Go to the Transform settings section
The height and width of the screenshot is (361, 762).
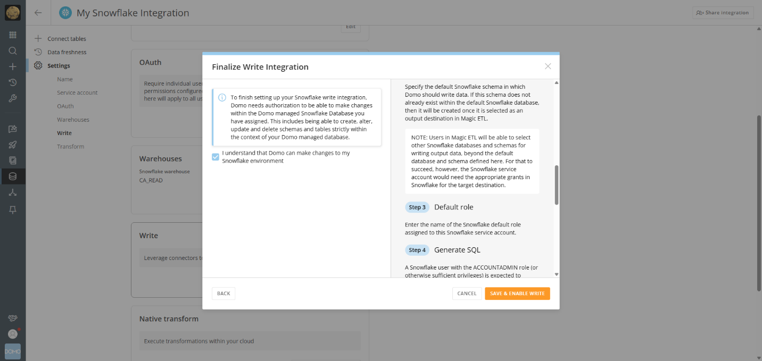[70, 147]
